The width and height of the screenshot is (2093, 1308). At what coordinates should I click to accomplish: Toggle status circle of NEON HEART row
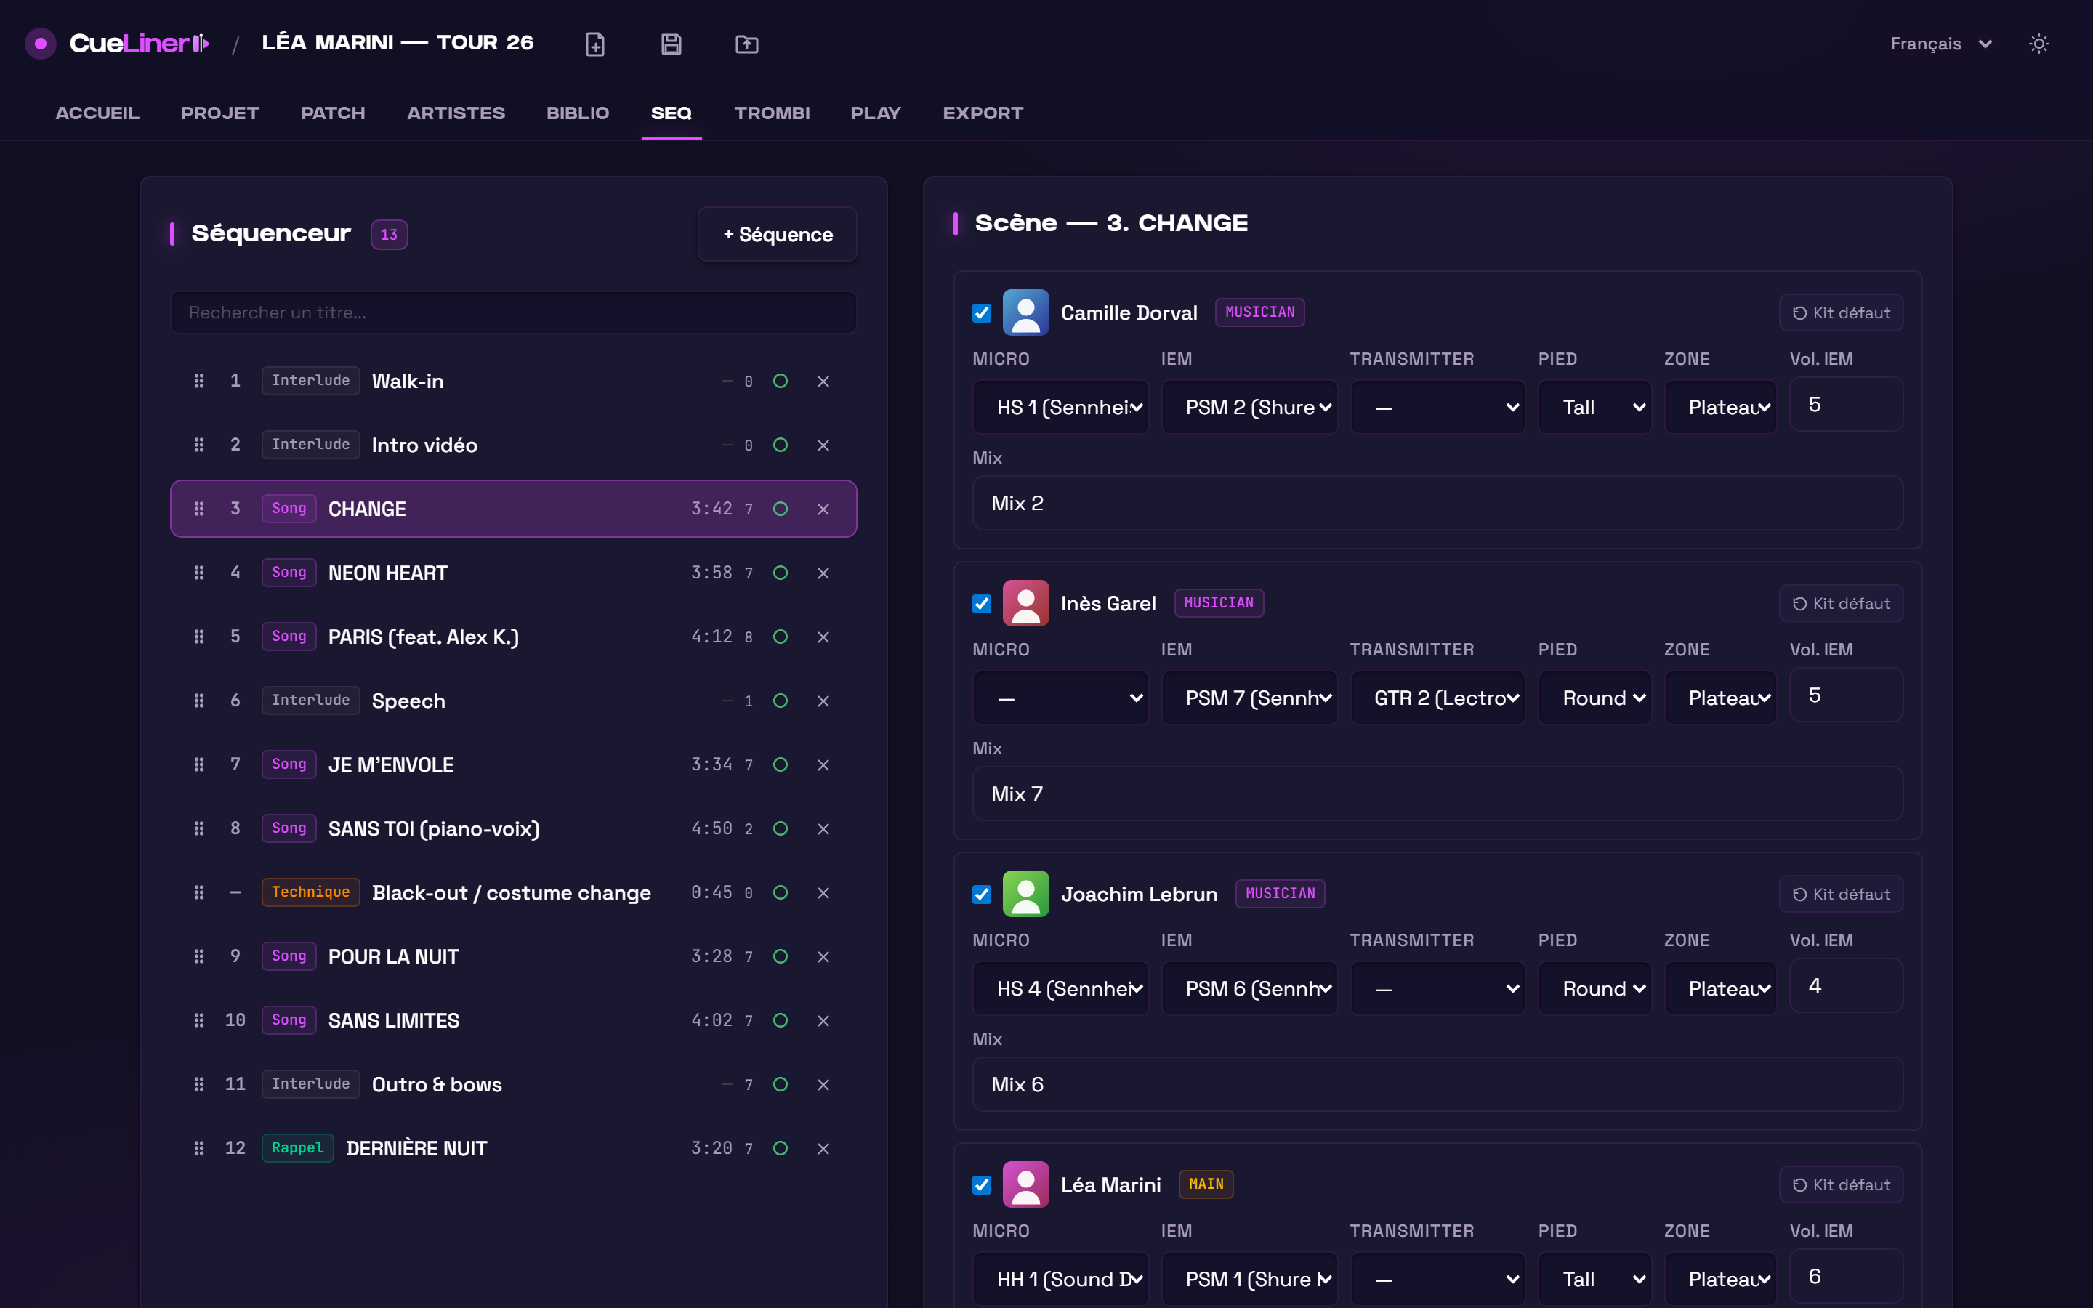click(x=780, y=573)
